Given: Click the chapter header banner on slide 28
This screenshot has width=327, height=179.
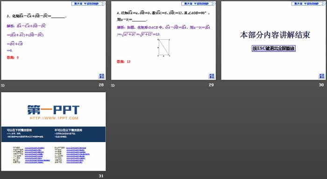Looking at the screenshot, I should pyautogui.click(x=88, y=4).
